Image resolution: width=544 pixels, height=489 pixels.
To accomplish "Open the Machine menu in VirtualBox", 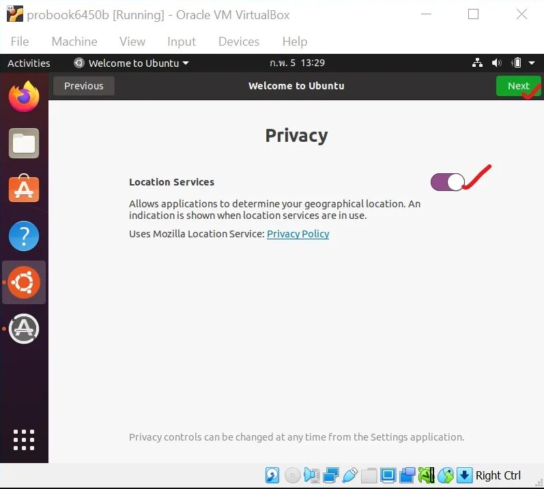I will (x=74, y=42).
